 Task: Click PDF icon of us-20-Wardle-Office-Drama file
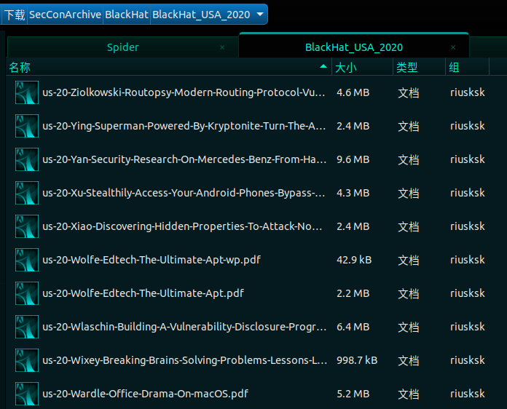point(27,394)
